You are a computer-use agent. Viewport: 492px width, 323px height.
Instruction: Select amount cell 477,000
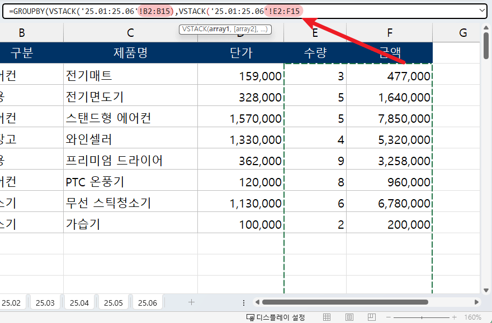click(x=389, y=74)
